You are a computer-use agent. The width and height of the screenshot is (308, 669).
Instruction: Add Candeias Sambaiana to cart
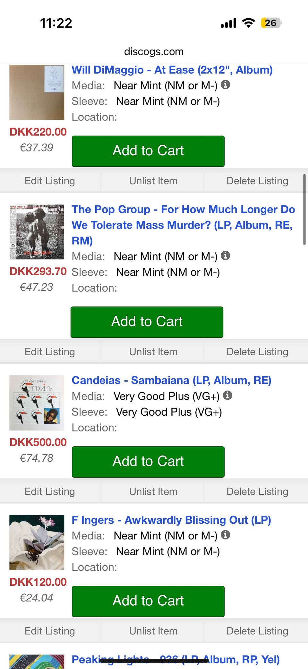[x=148, y=462]
